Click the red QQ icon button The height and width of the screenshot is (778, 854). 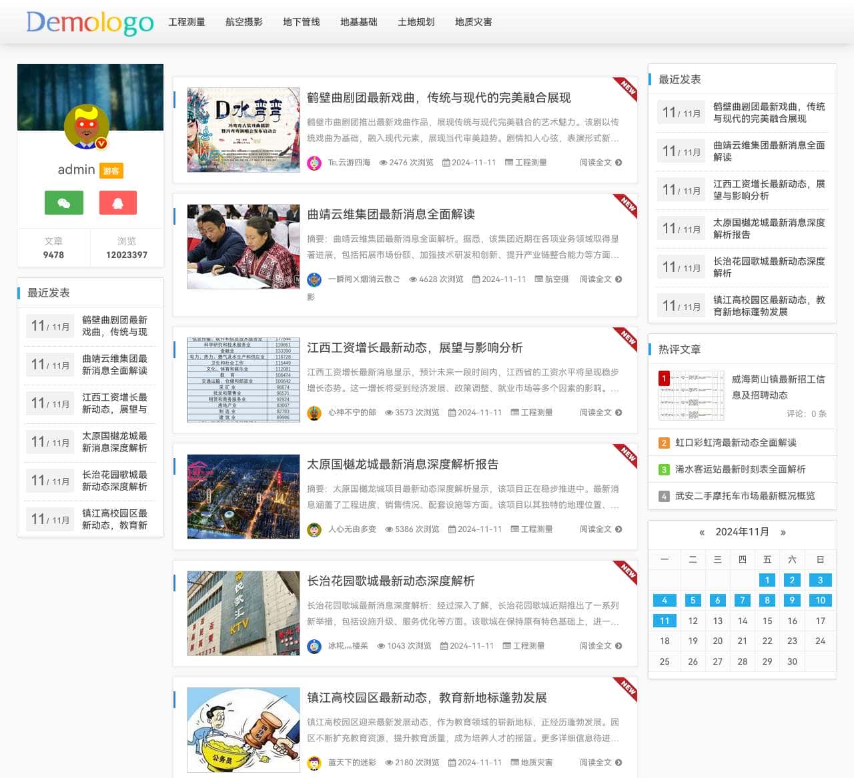(x=117, y=203)
